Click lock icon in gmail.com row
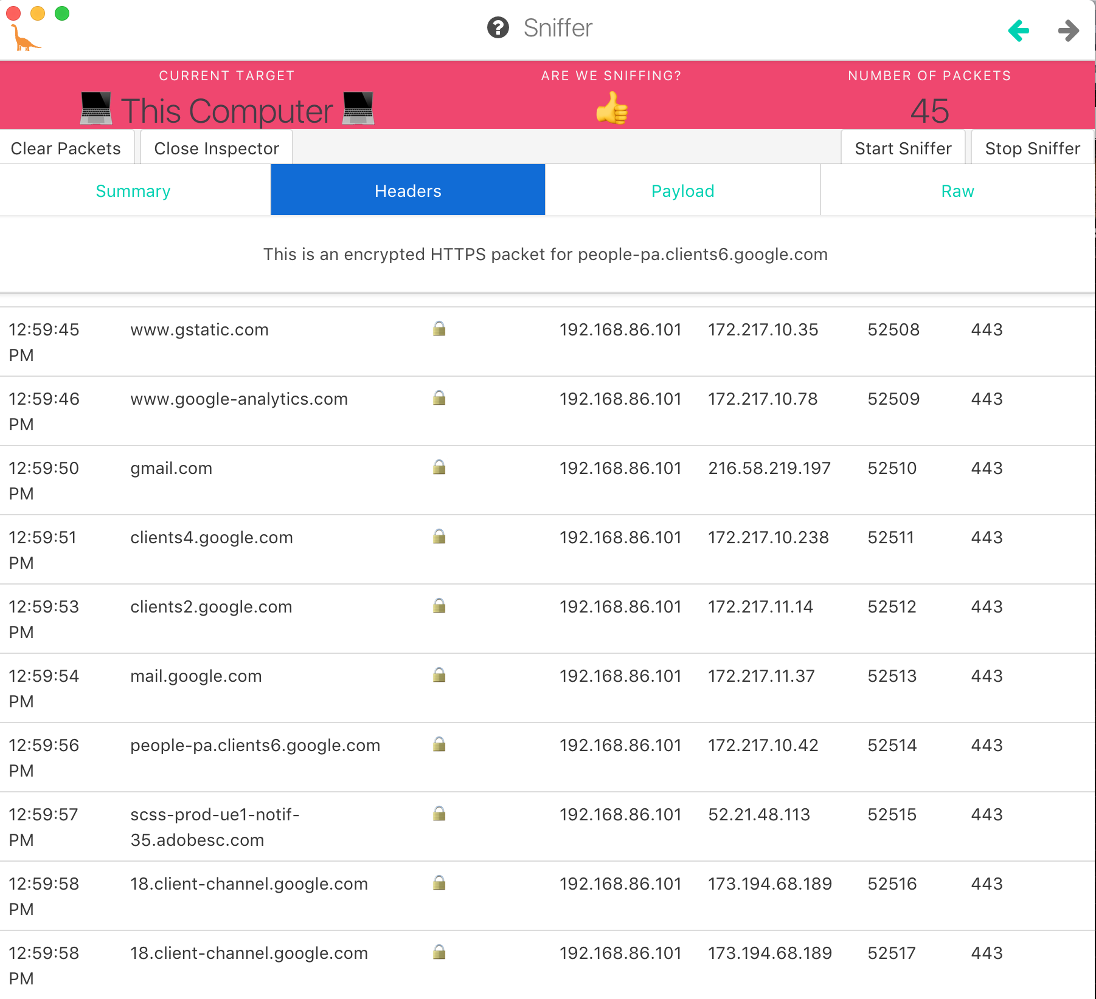This screenshot has height=999, width=1096. 439,467
